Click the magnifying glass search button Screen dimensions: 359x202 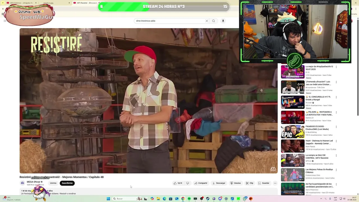pyautogui.click(x=213, y=21)
